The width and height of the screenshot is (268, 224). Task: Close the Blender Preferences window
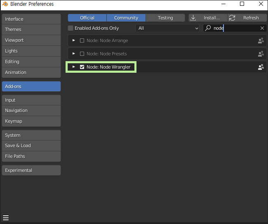(261, 4)
